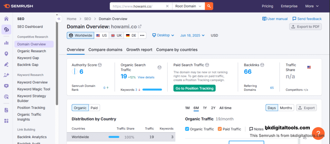Open the Jun 18, 2025 date picker
The height and width of the screenshot is (144, 330).
192,35
